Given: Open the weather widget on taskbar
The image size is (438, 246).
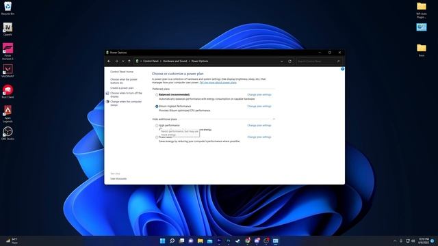Looking at the screenshot, I should tap(12, 241).
